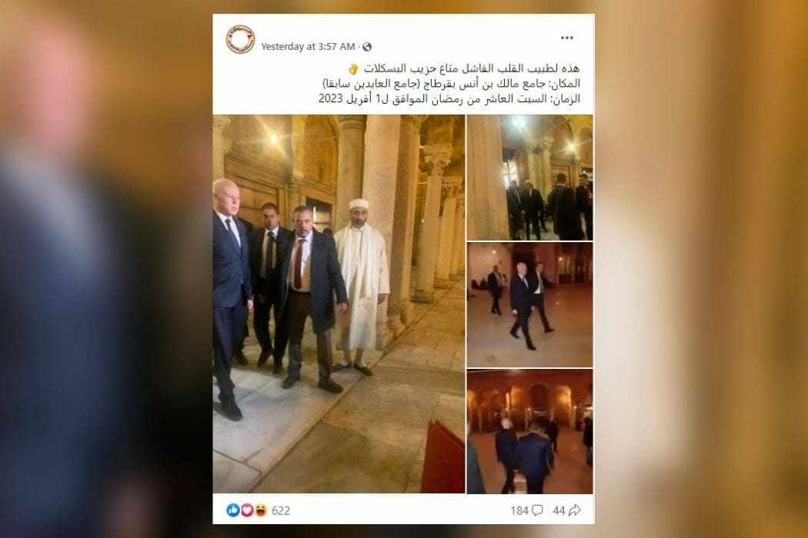The image size is (808, 538).
Task: Open the middle right walking photo
Action: coord(529,304)
